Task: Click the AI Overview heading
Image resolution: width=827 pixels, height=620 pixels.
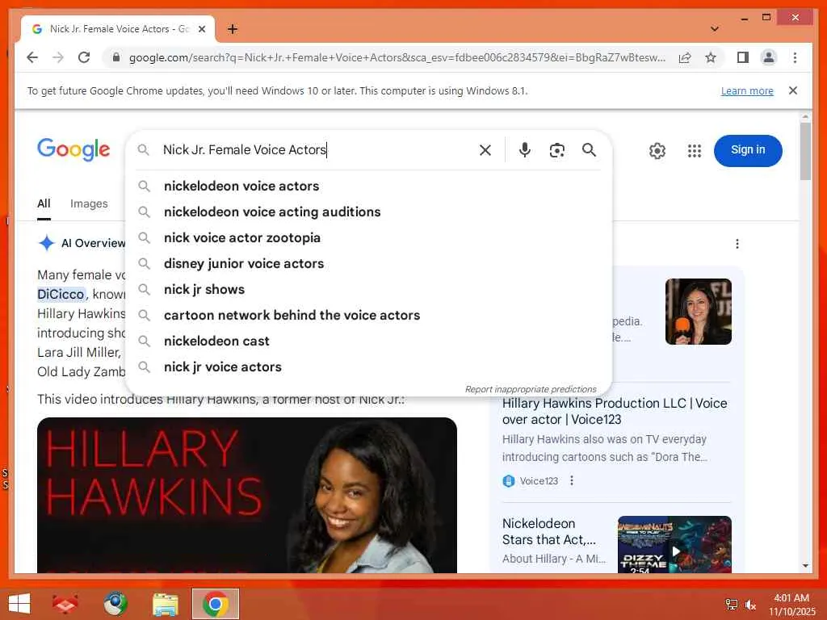Action: [94, 243]
